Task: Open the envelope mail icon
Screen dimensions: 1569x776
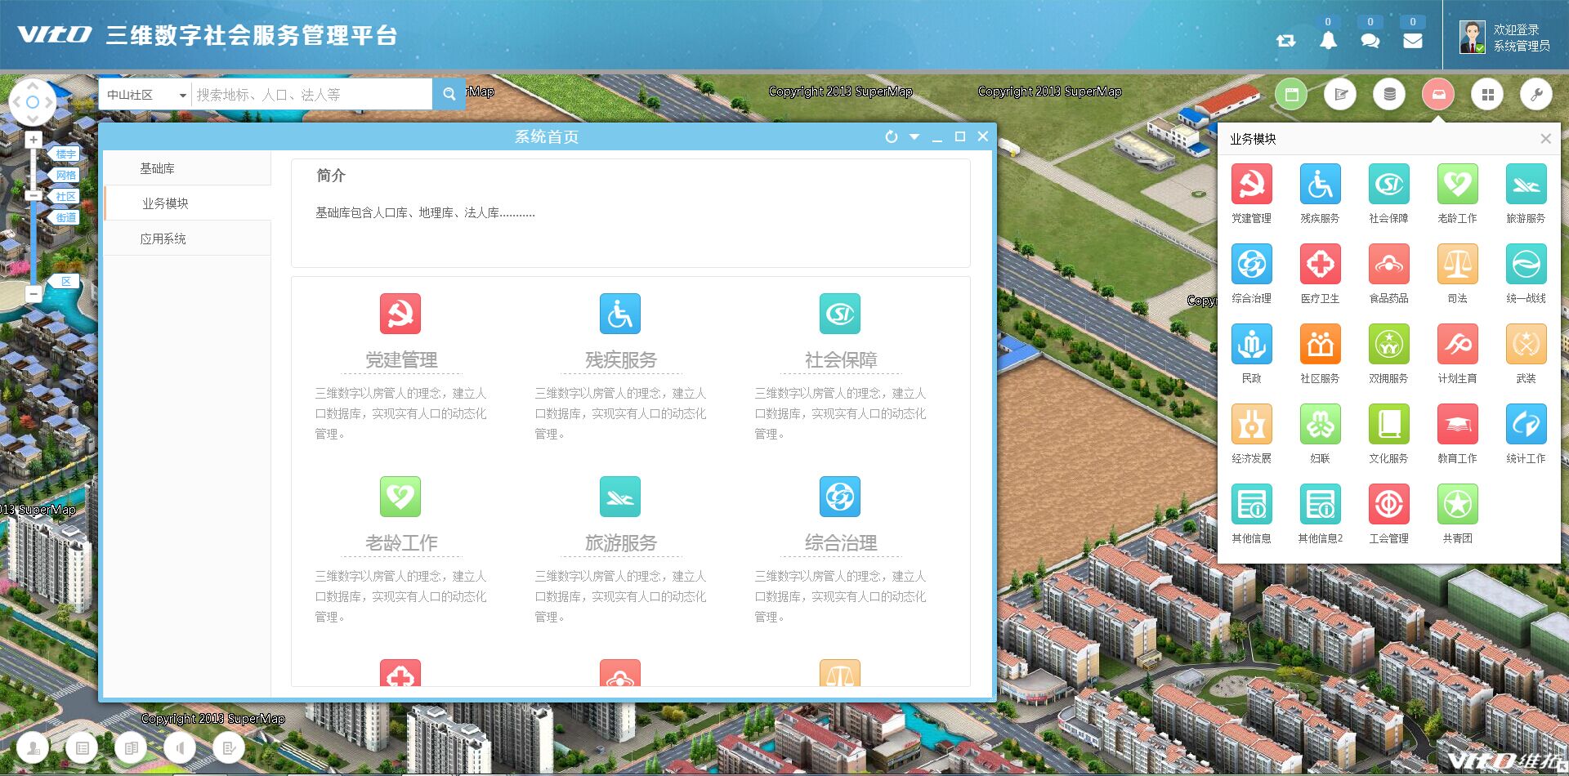Action: coord(1412,41)
